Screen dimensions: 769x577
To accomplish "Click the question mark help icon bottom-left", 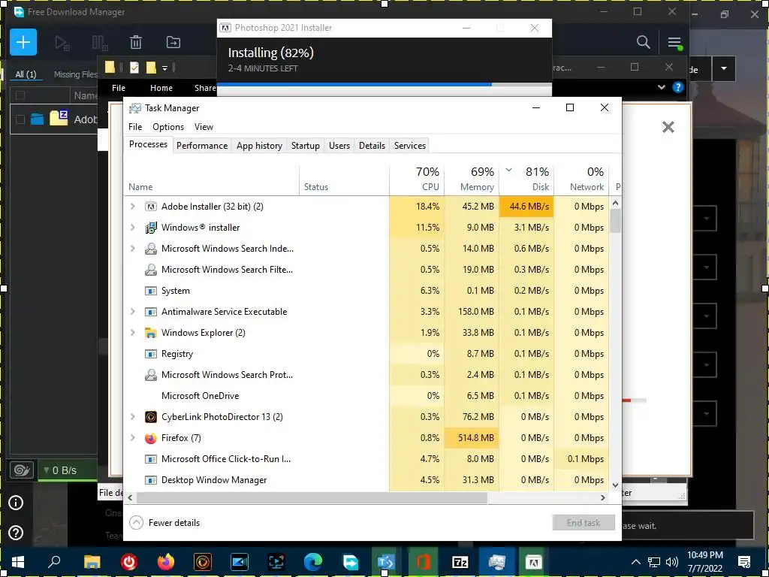I will pyautogui.click(x=16, y=533).
